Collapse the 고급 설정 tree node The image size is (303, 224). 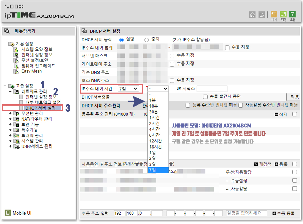pyautogui.click(x=5, y=86)
